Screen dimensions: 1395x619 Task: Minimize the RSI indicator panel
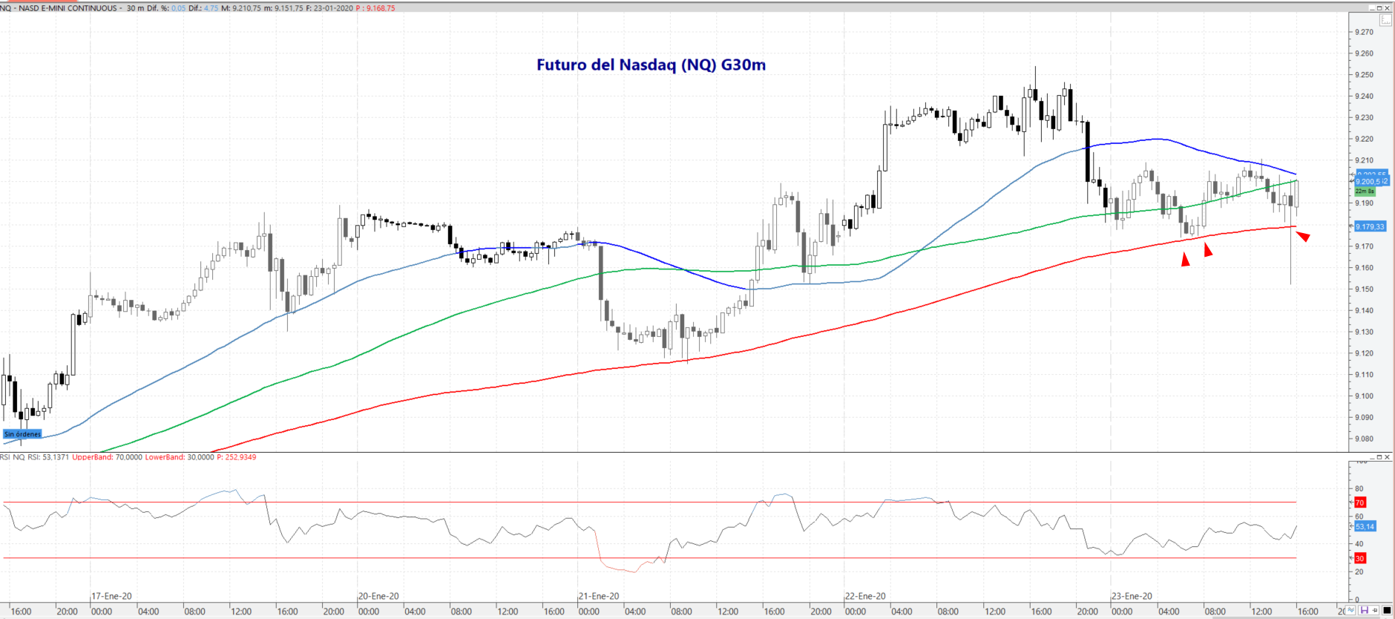(x=1372, y=457)
